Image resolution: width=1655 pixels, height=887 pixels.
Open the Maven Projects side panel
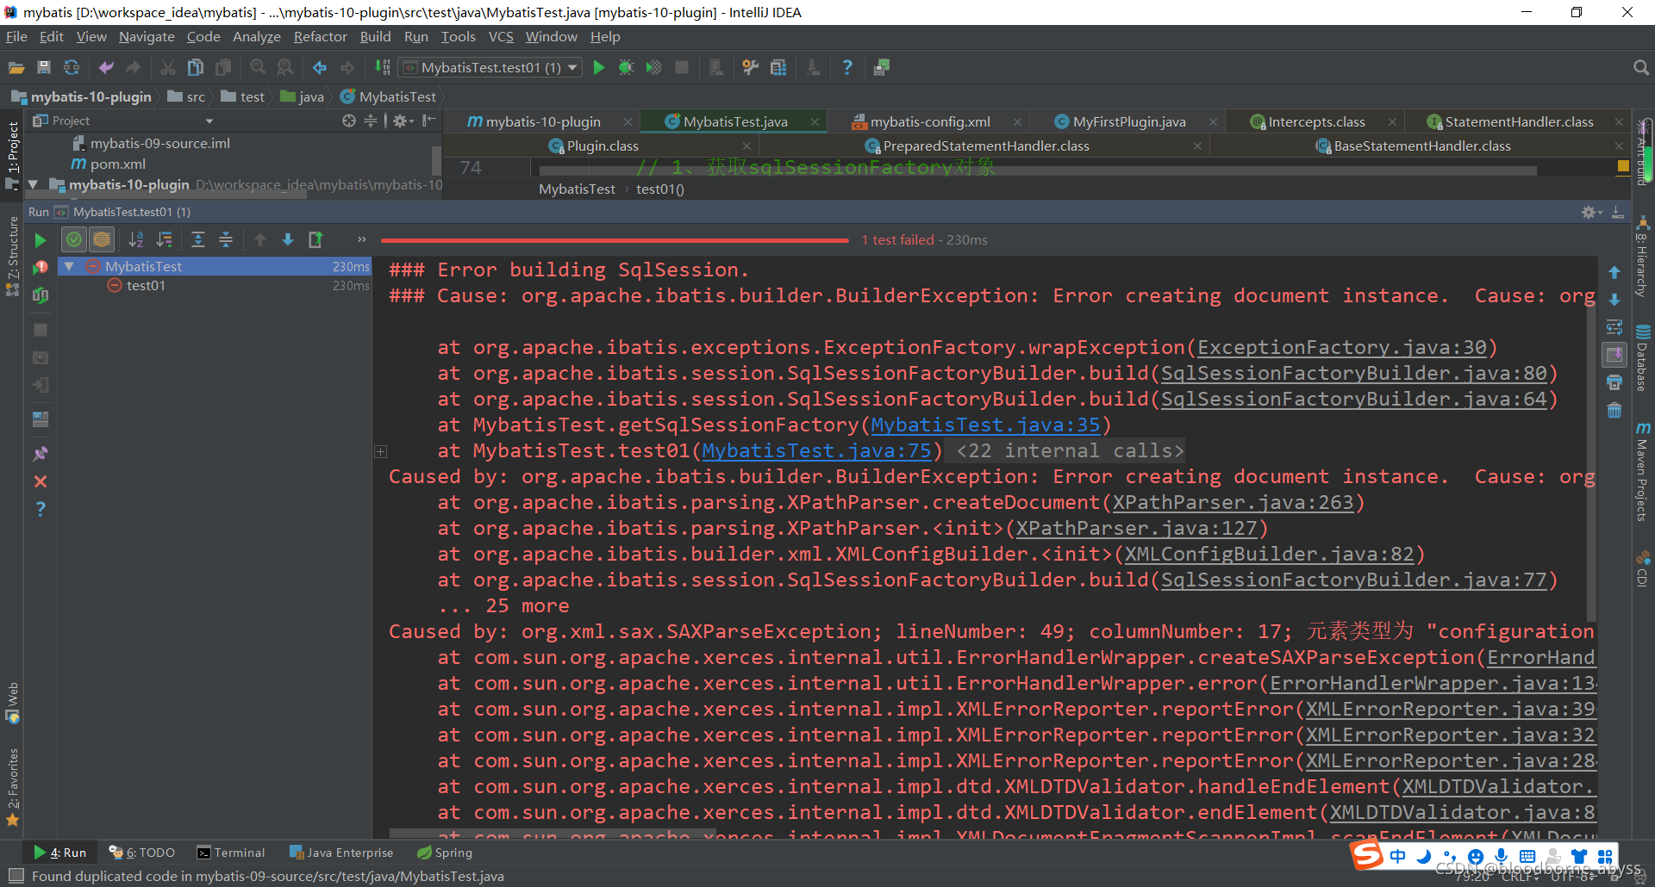point(1644,469)
